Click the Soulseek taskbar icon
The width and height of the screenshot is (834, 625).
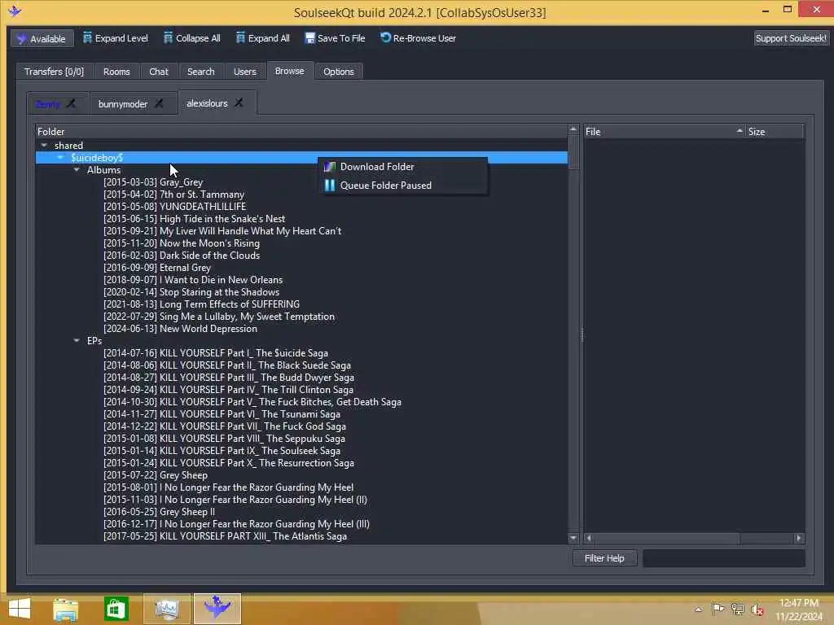[x=217, y=609]
